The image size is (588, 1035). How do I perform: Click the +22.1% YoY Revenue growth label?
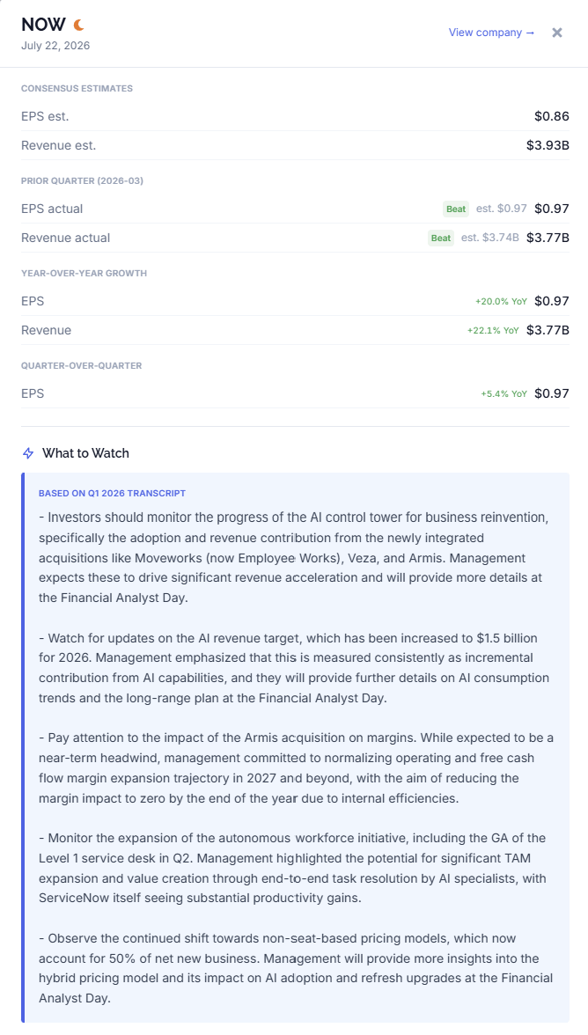[x=493, y=330]
